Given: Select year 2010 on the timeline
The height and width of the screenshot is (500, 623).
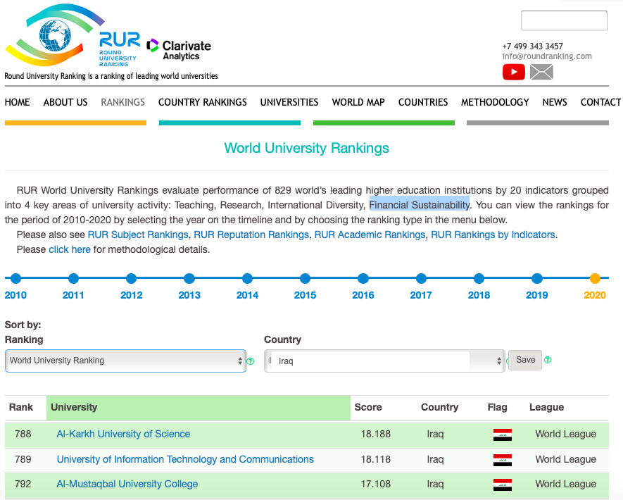Looking at the screenshot, I should (x=15, y=279).
